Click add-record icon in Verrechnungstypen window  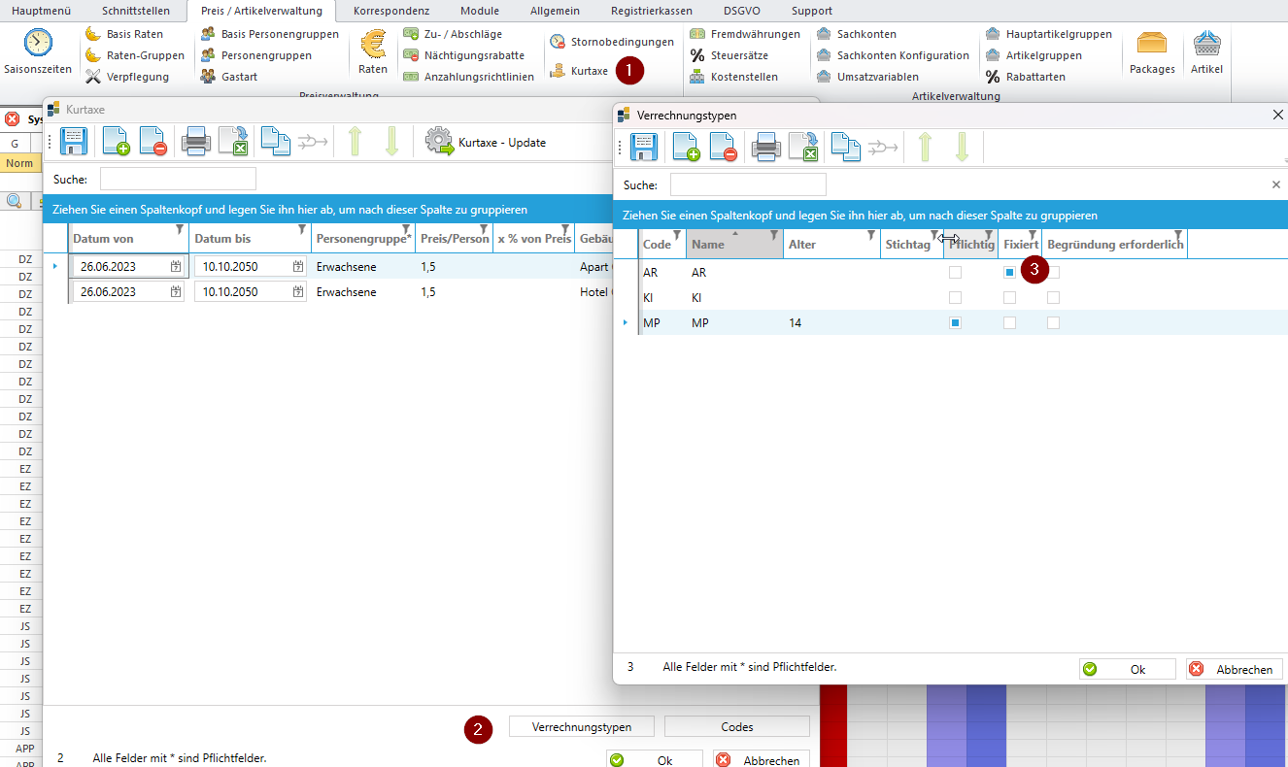coord(686,148)
